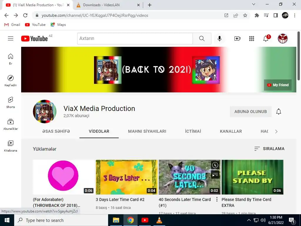Click ABUNƏ OLUNUB subscribed button

click(x=250, y=112)
